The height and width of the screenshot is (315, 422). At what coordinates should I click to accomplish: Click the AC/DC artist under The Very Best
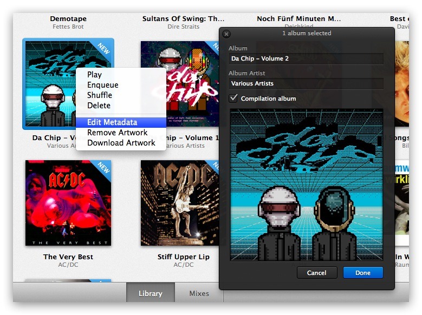click(68, 265)
